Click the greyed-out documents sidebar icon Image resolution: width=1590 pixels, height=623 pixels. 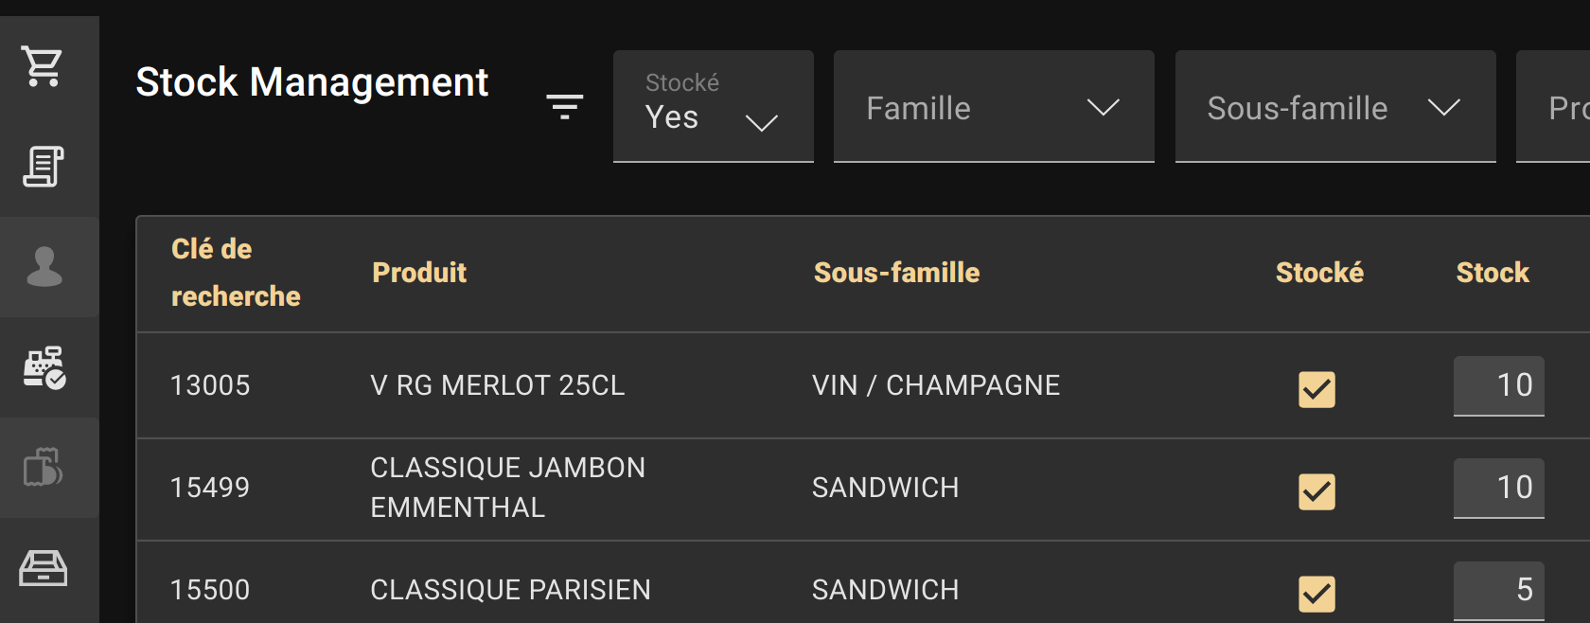(44, 468)
